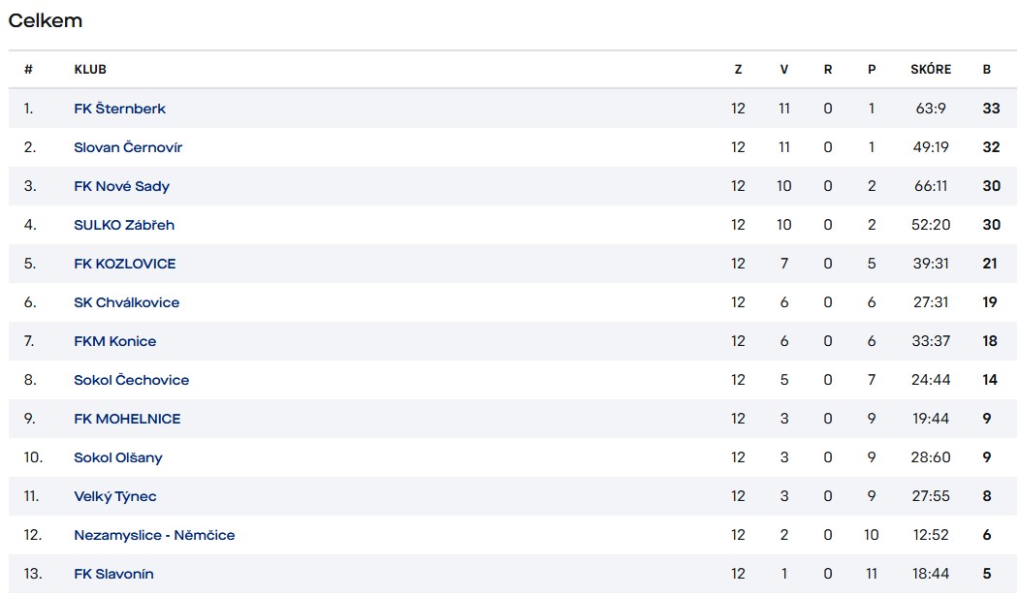Open FK Nové Sady club page
This screenshot has height=597, width=1019.
121,186
